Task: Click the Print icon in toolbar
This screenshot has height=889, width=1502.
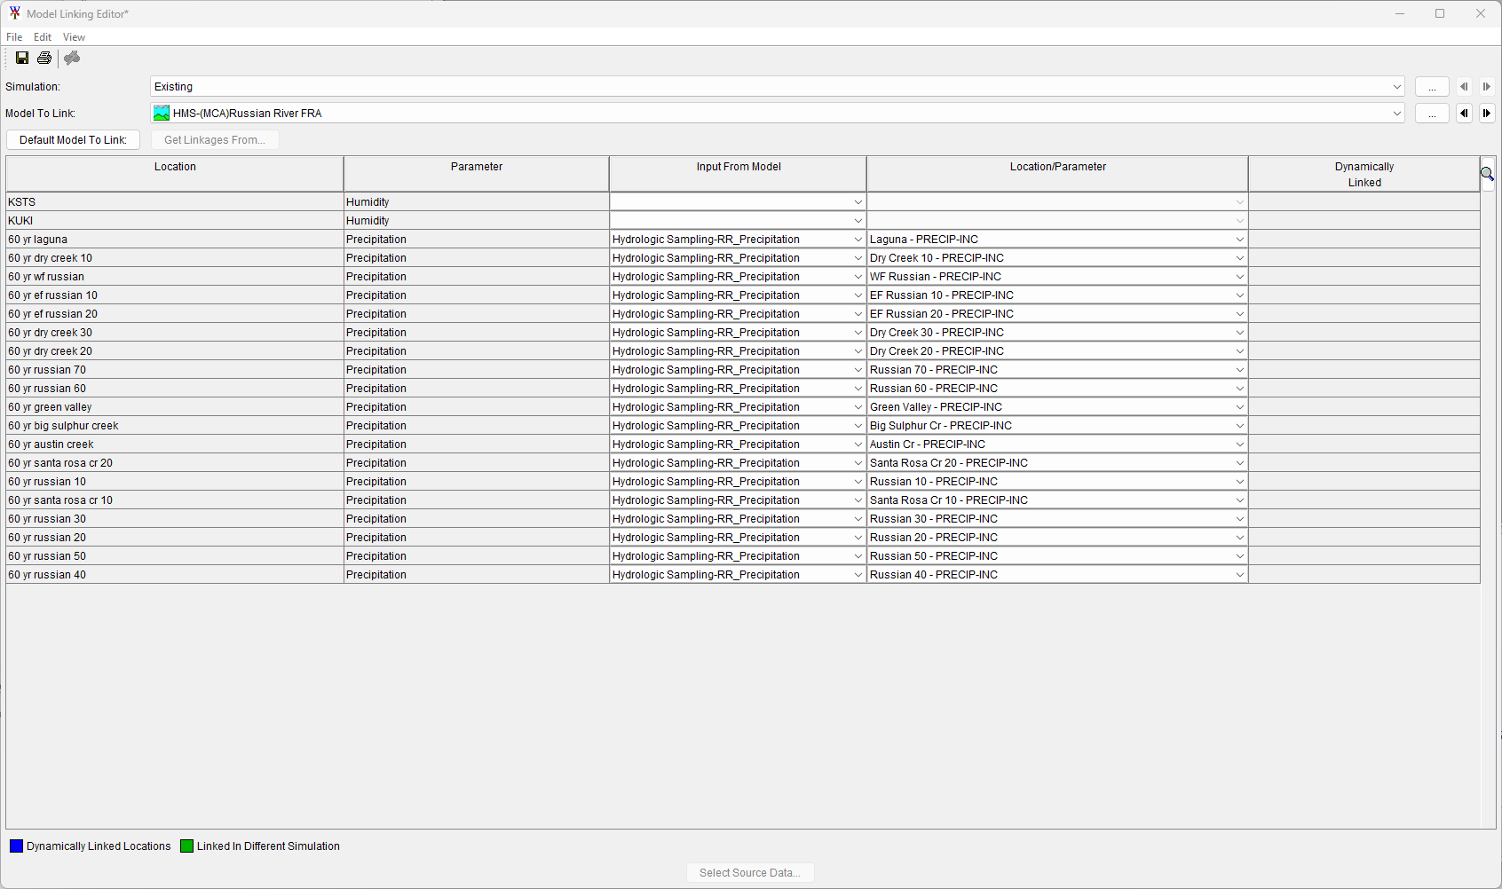Action: pyautogui.click(x=44, y=58)
